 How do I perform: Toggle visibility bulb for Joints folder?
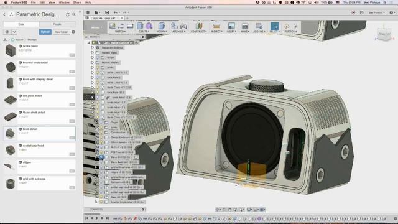pos(98,68)
